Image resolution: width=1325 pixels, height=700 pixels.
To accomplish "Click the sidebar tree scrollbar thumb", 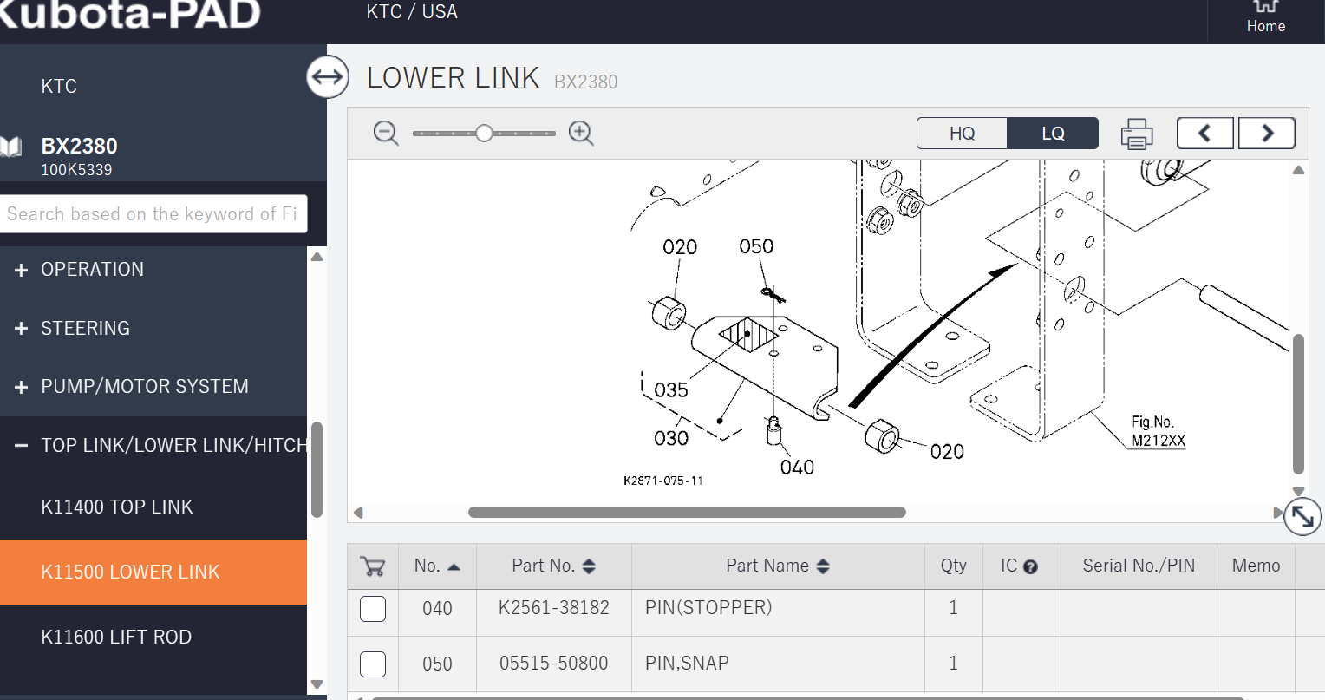I will (x=317, y=469).
